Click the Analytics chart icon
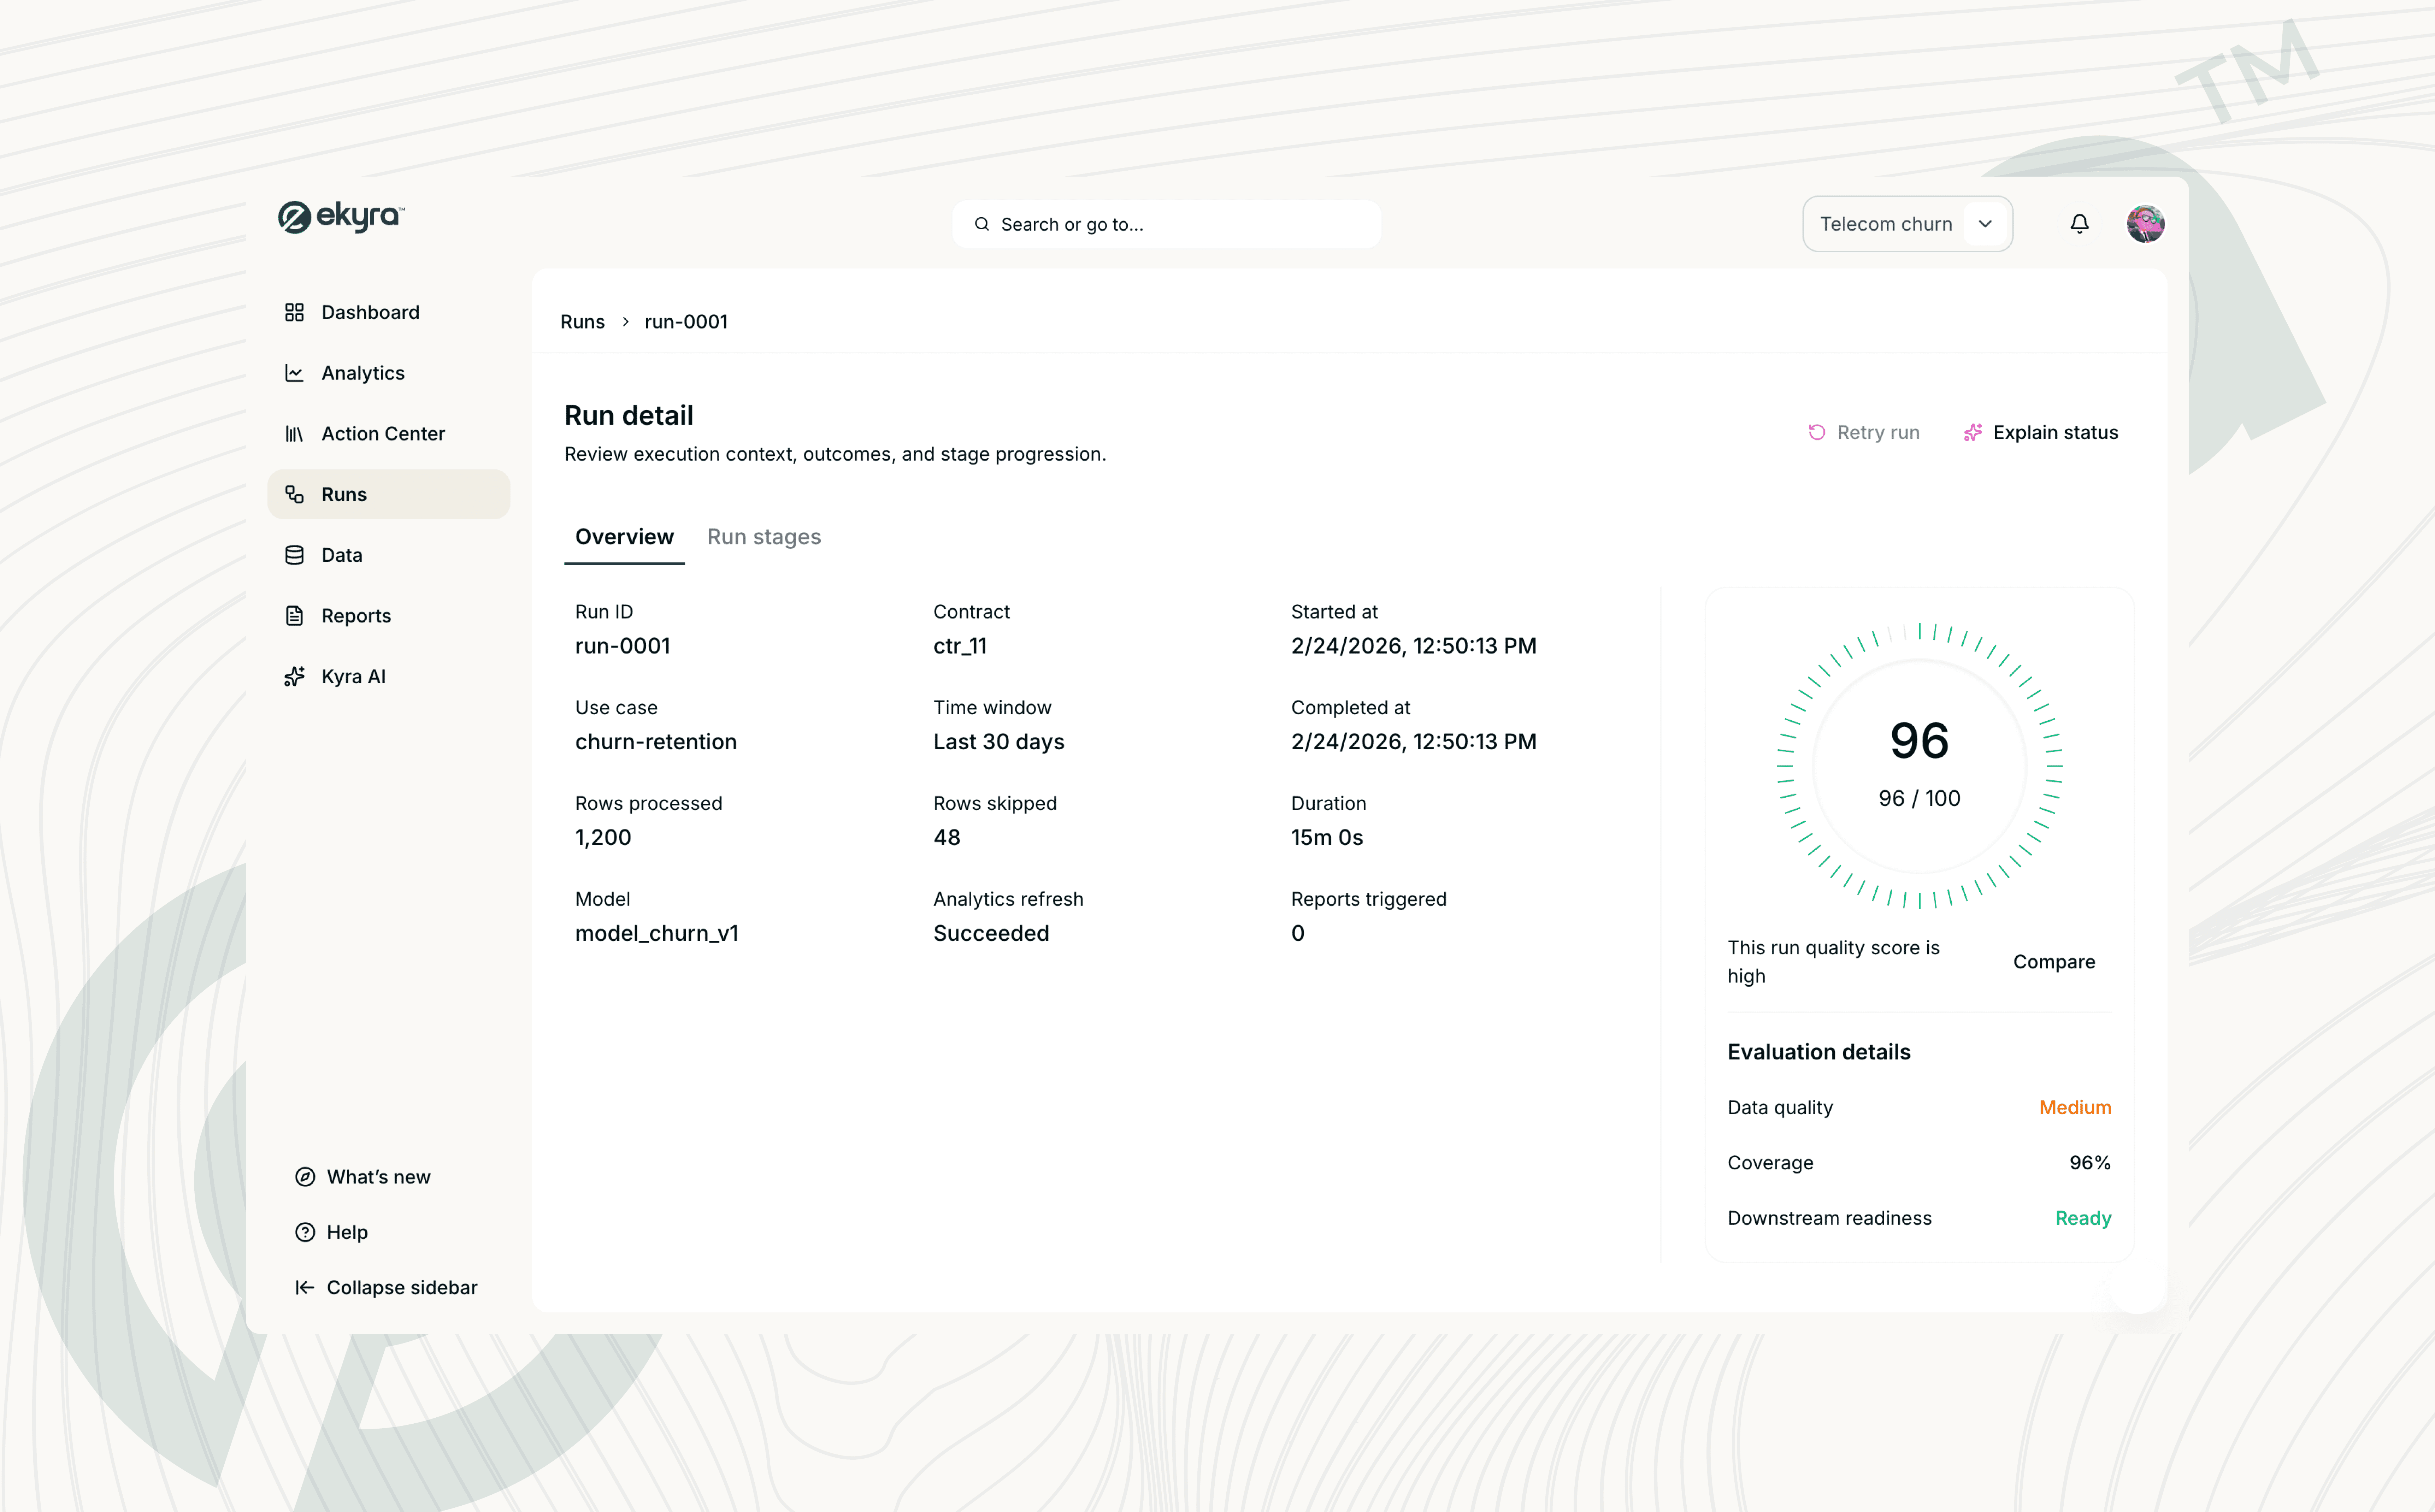Viewport: 2435px width, 1512px height. tap(294, 373)
